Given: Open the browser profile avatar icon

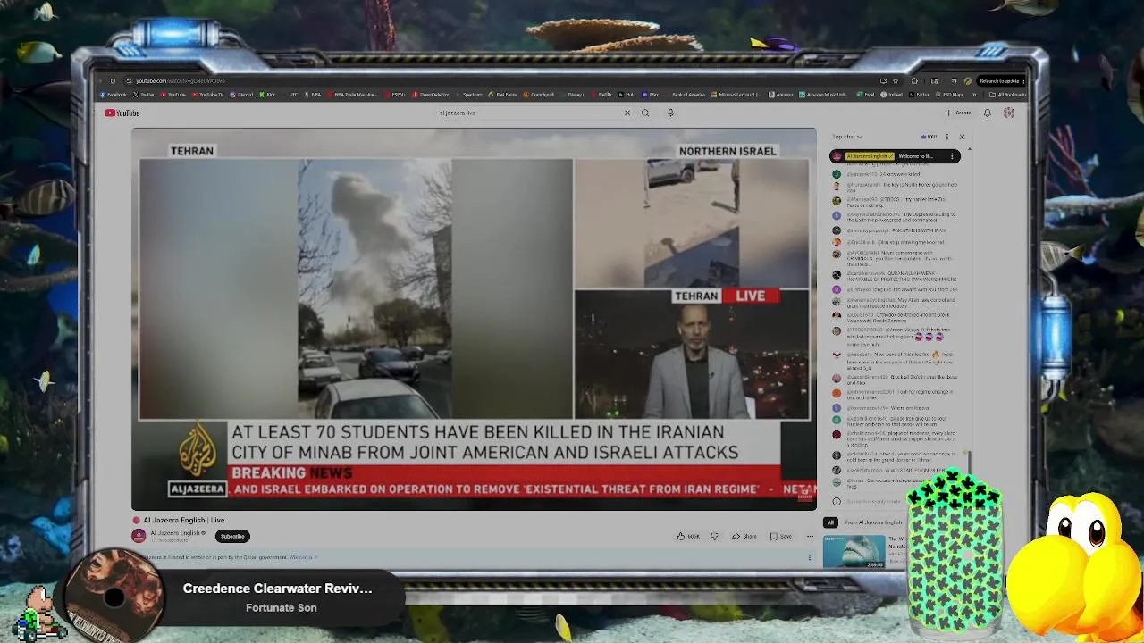Looking at the screenshot, I should 967,81.
